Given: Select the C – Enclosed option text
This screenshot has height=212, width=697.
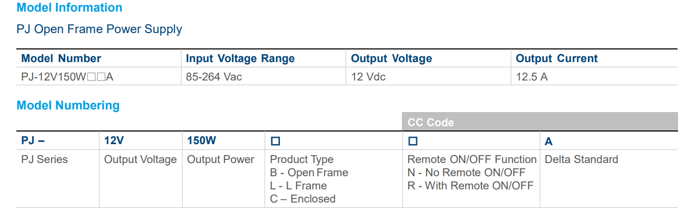Looking at the screenshot, I should click(302, 199).
